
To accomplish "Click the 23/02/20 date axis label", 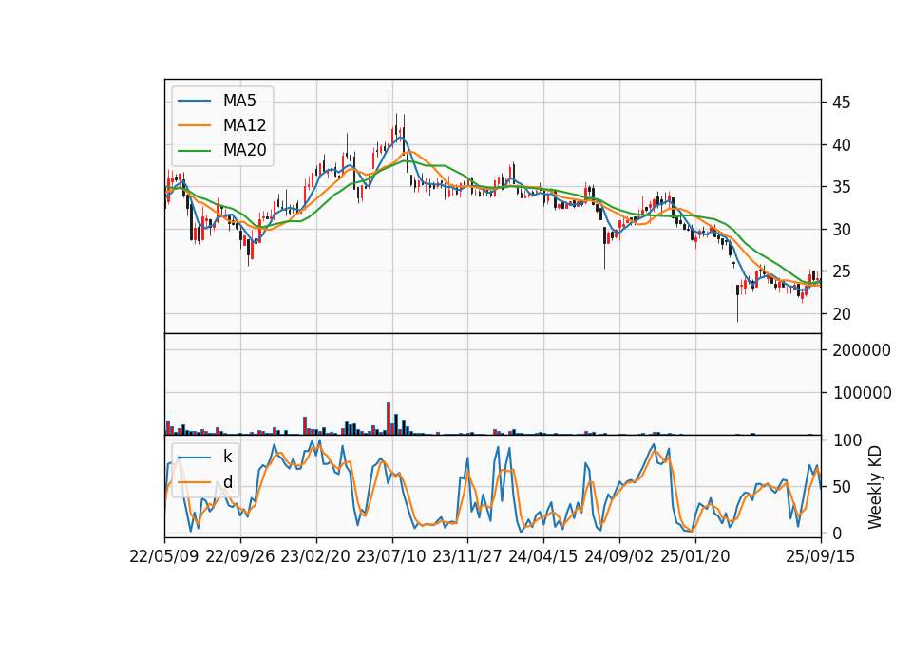I will (315, 556).
